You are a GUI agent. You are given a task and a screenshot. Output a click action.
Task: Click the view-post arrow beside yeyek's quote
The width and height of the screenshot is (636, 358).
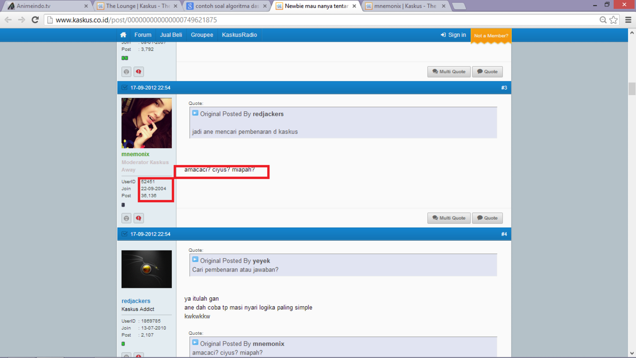195,260
